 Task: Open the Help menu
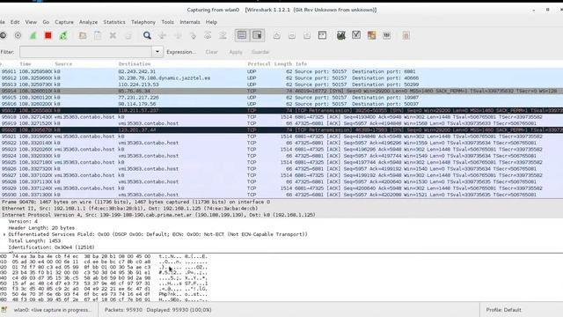[211, 22]
